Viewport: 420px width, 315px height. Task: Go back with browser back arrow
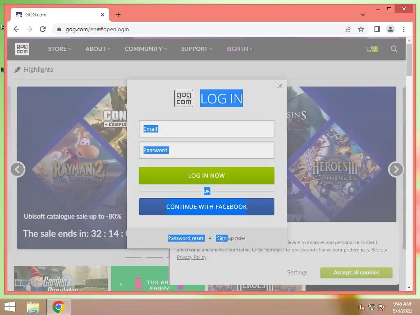(x=16, y=29)
